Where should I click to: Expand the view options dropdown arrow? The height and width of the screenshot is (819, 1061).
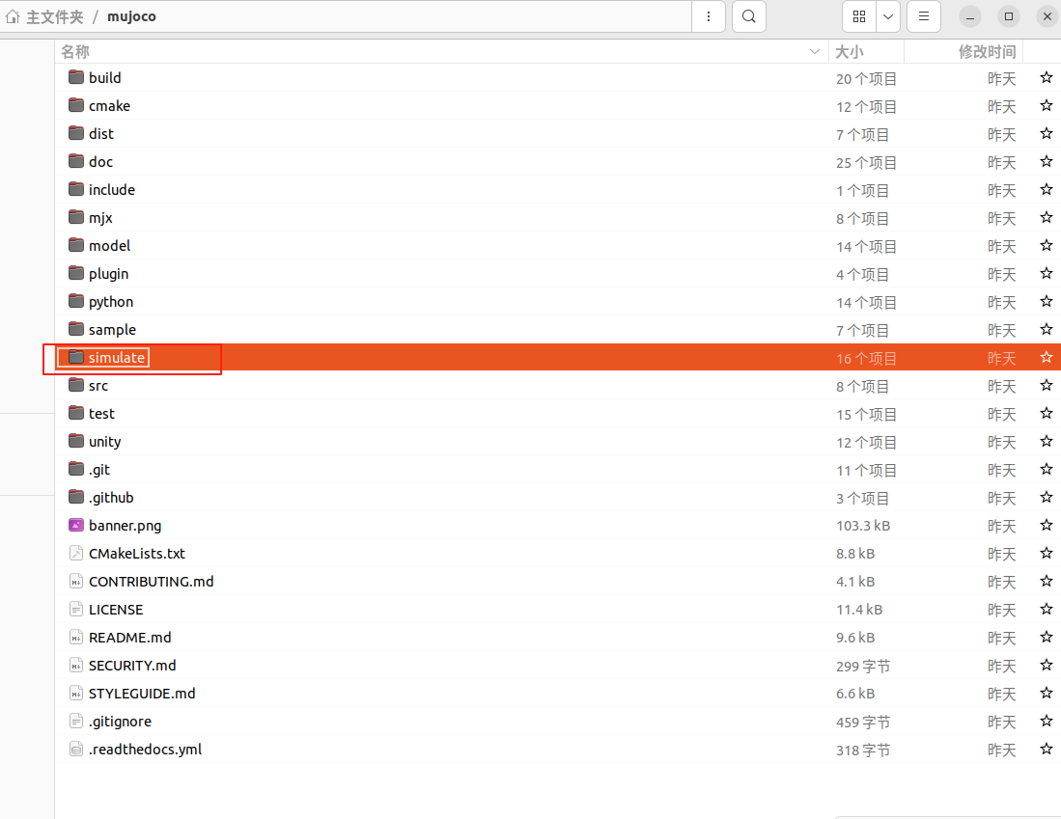888,16
